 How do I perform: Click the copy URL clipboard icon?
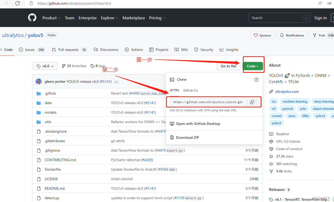click(252, 102)
